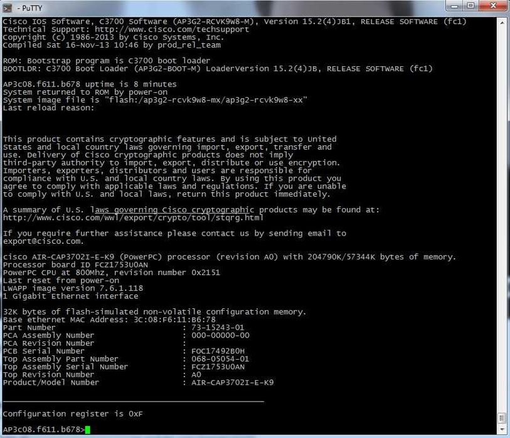Click Top Revision Number value A0

[x=196, y=375]
